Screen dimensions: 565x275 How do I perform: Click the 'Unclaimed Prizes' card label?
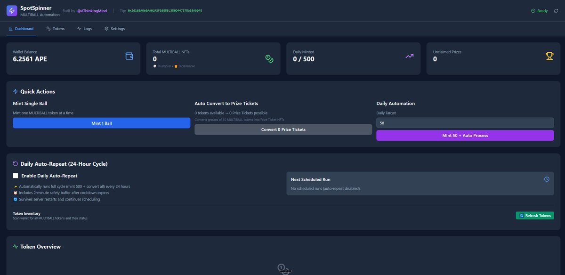coord(446,52)
